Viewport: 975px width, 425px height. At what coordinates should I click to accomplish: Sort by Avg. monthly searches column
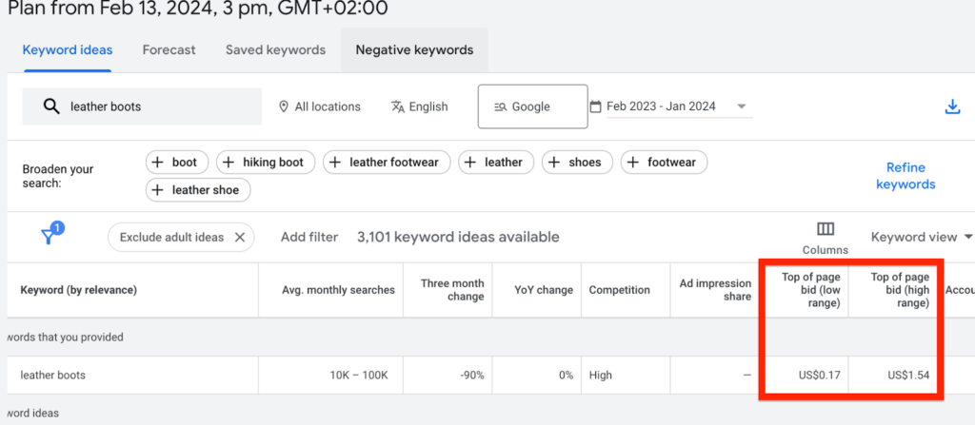pos(338,290)
